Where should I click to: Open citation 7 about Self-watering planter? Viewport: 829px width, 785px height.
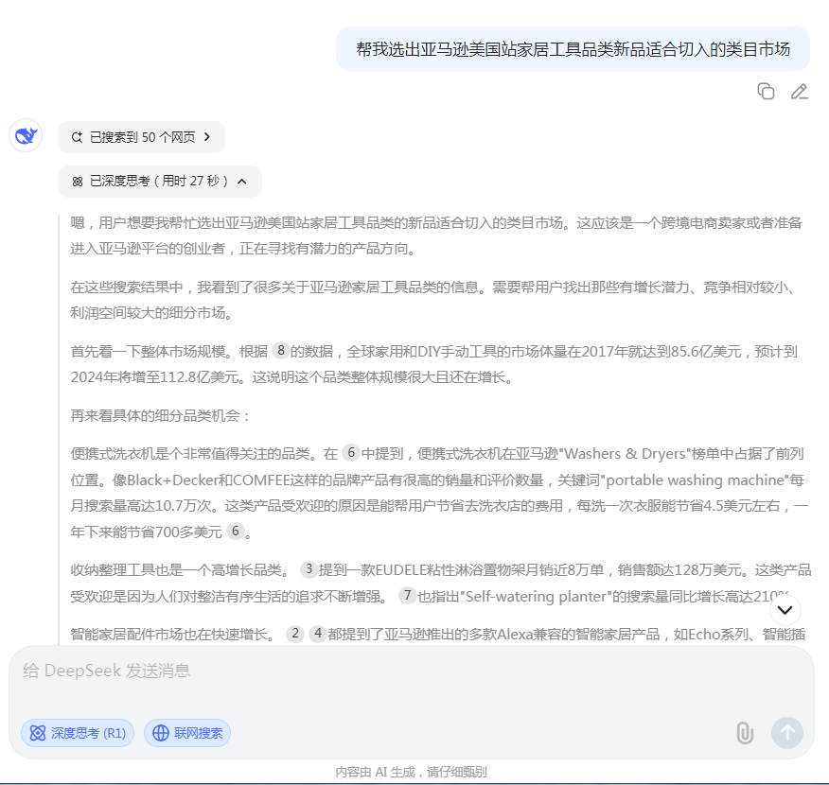(407, 595)
